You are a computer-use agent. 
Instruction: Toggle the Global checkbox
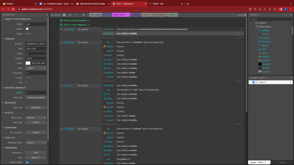pos(27,29)
